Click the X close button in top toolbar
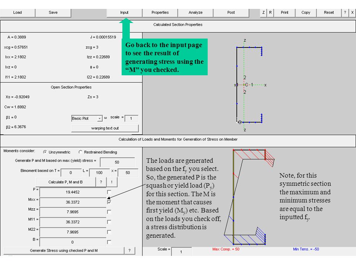The image size is (356, 267). coord(352,13)
